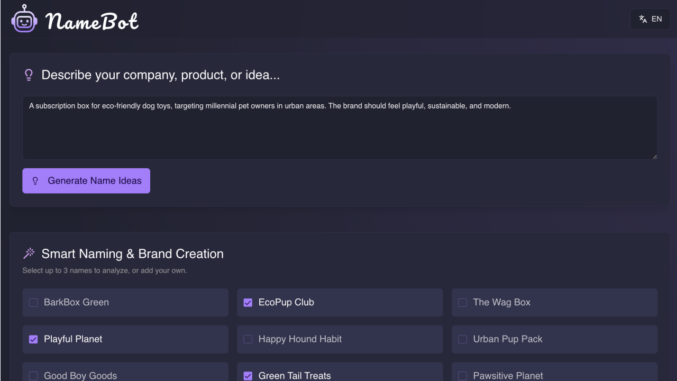Click the magic wand icon beside Smart Naming

[x=29, y=253]
